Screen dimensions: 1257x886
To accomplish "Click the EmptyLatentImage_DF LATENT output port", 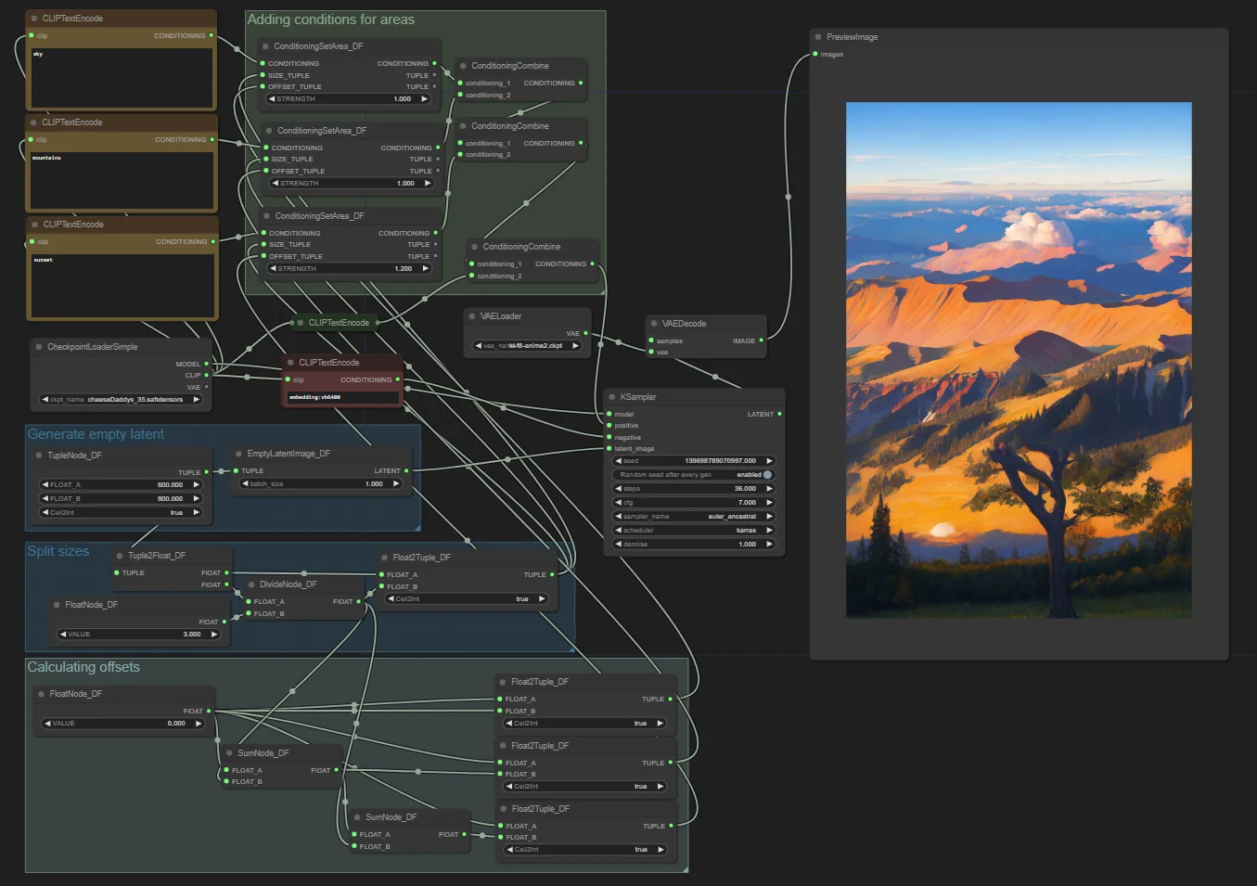I will click(x=406, y=470).
